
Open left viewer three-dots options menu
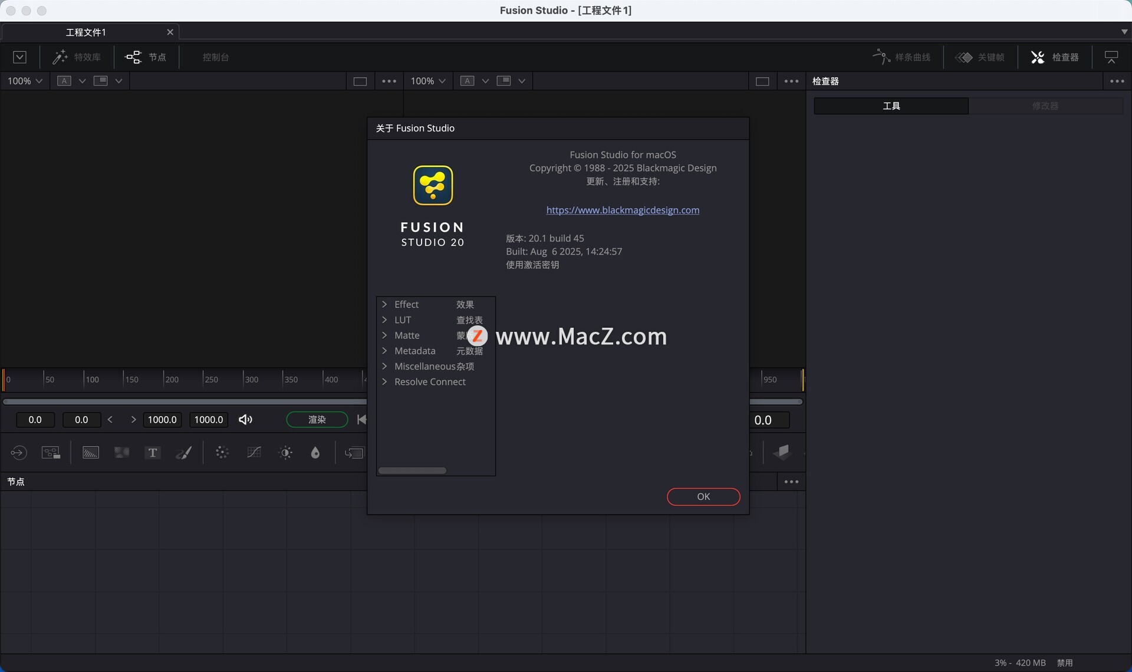pyautogui.click(x=389, y=81)
